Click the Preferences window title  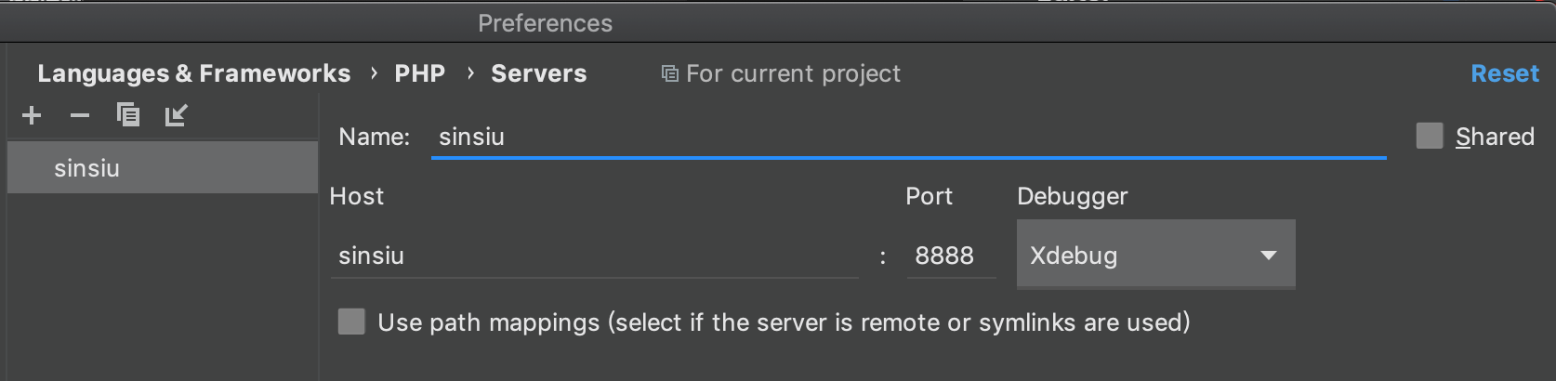(x=546, y=23)
